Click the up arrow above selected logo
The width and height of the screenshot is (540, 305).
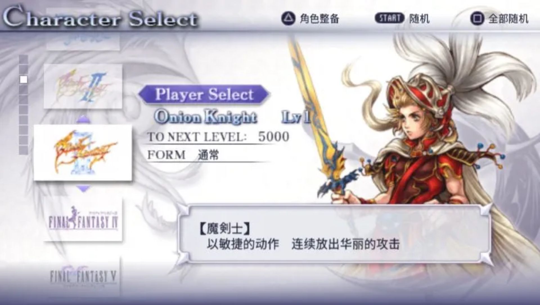click(84, 120)
